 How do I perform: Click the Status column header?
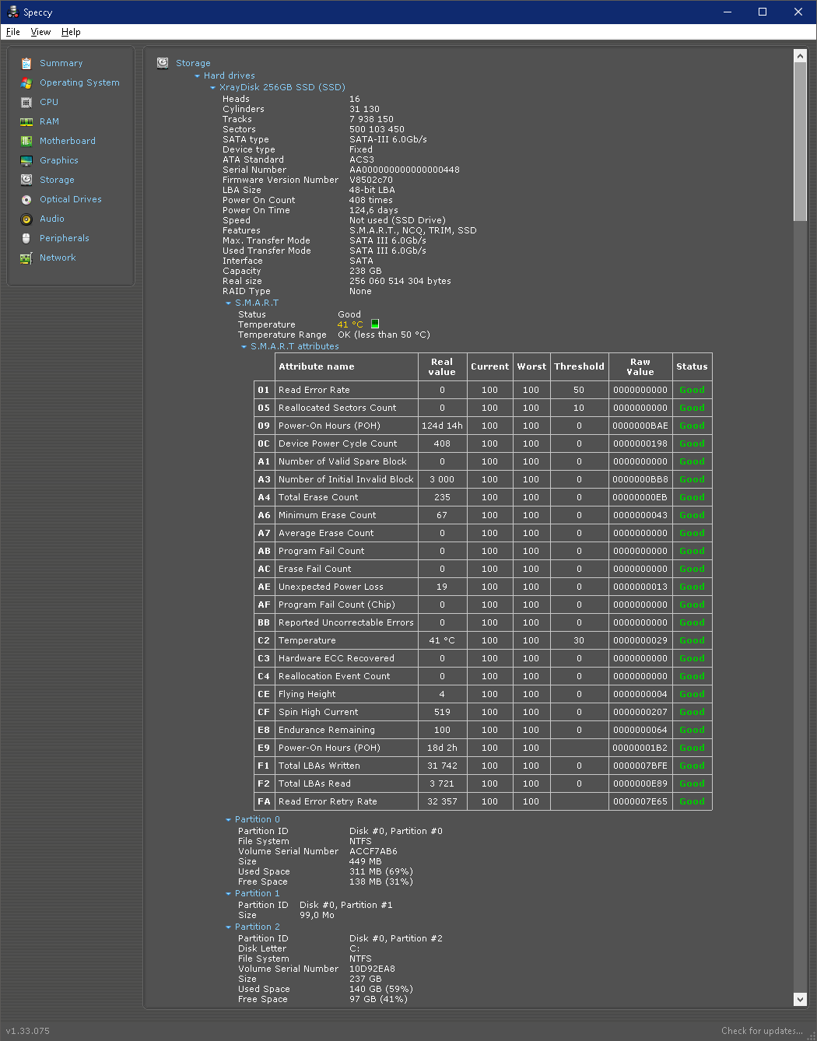click(x=692, y=366)
